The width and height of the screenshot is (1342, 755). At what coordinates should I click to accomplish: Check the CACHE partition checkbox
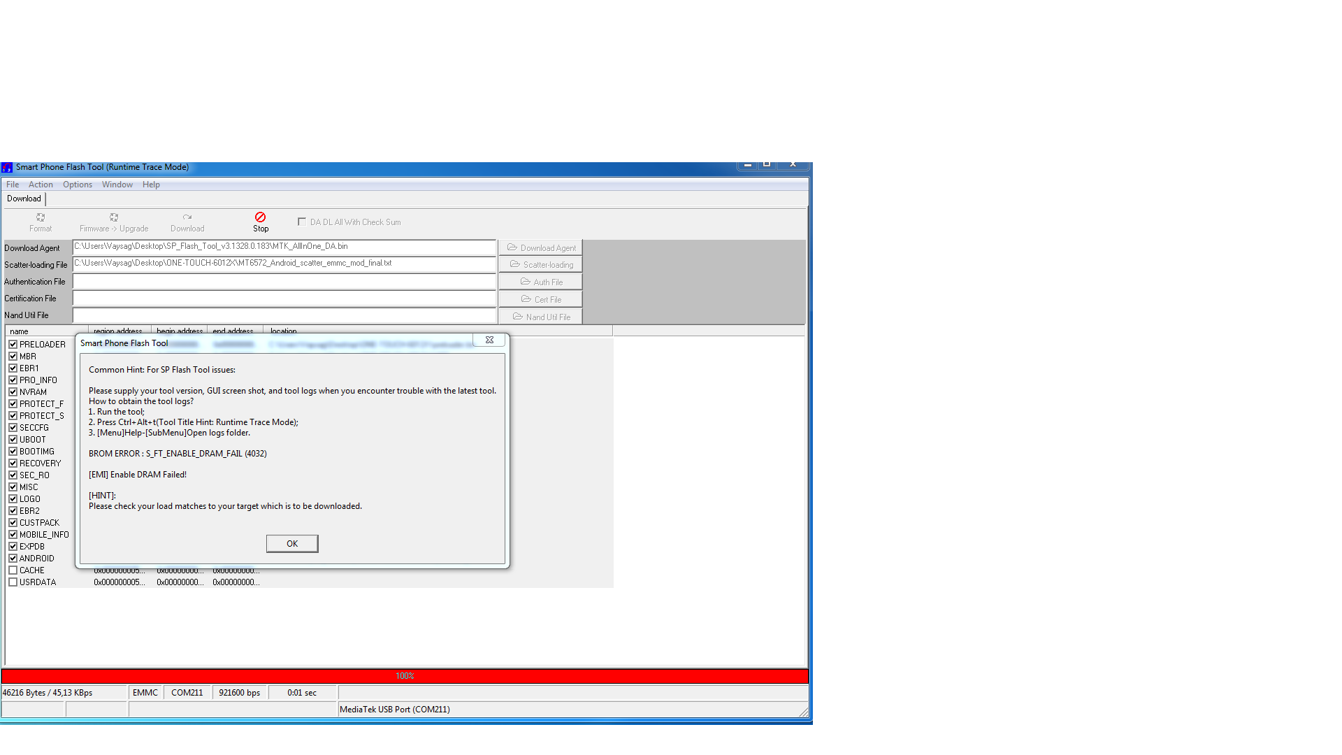coord(13,570)
